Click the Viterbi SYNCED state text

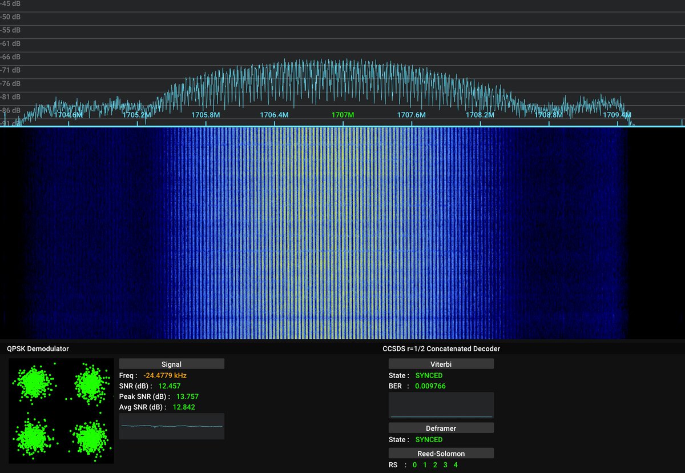click(x=429, y=376)
